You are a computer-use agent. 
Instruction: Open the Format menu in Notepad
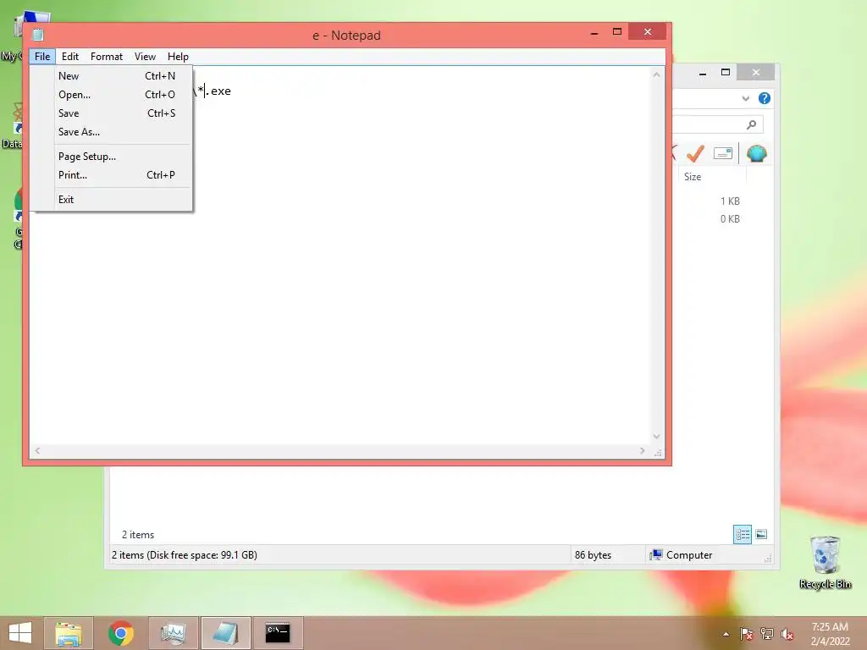106,57
